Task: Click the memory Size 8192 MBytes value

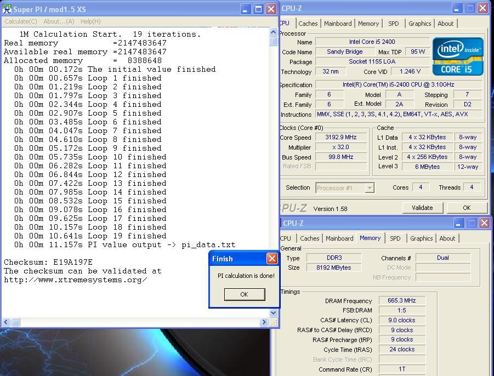Action: click(x=334, y=267)
